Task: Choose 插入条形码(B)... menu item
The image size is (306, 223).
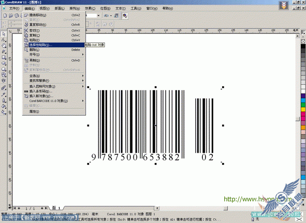Action: 54,91
